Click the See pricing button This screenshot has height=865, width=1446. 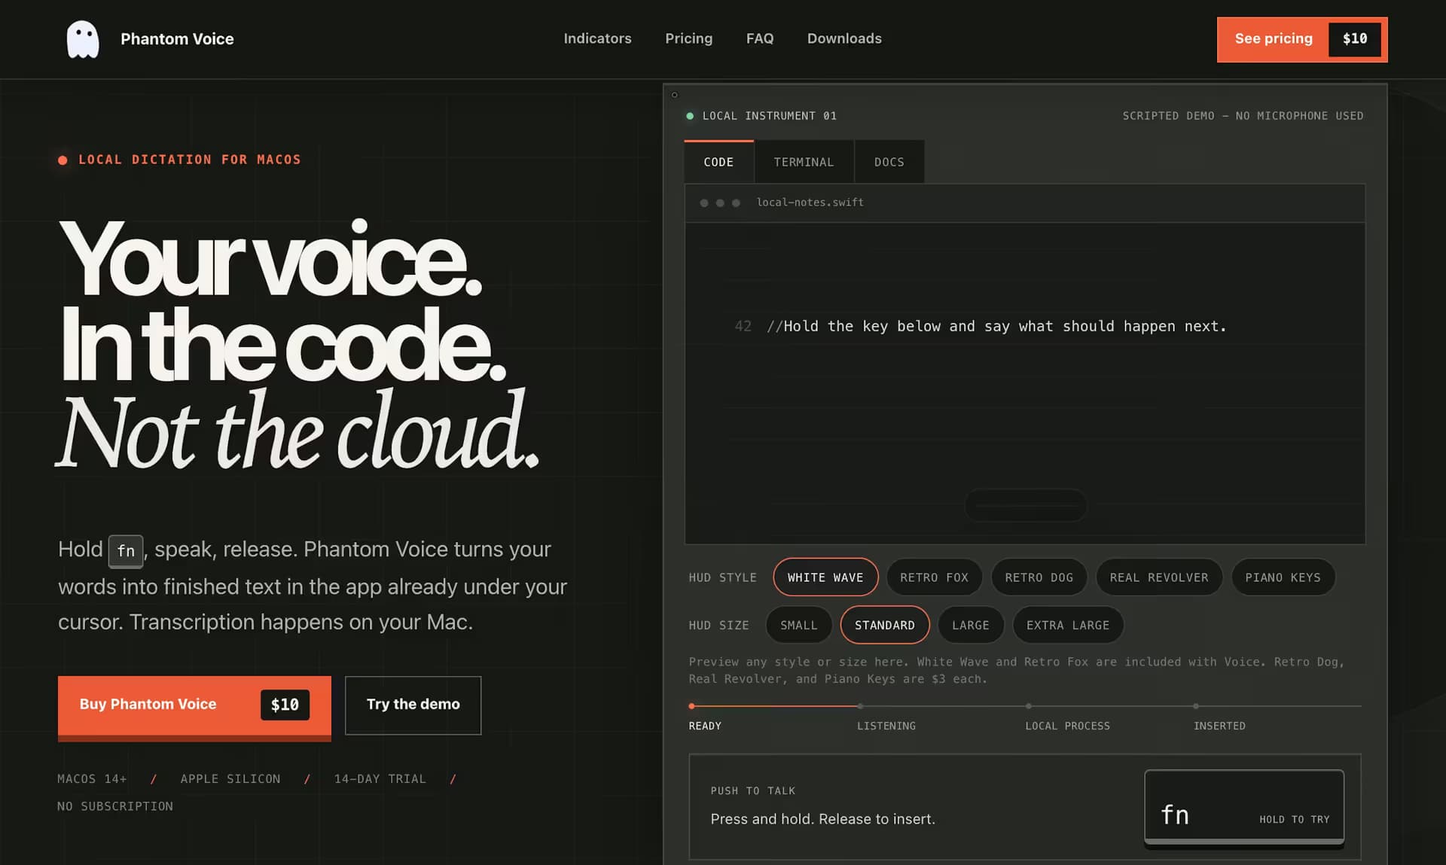(1302, 39)
